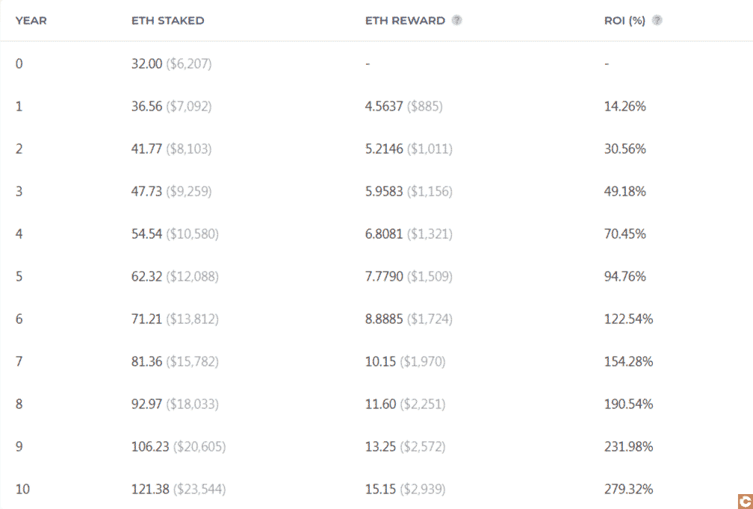Click the ETH REWARD column header text

tap(406, 21)
